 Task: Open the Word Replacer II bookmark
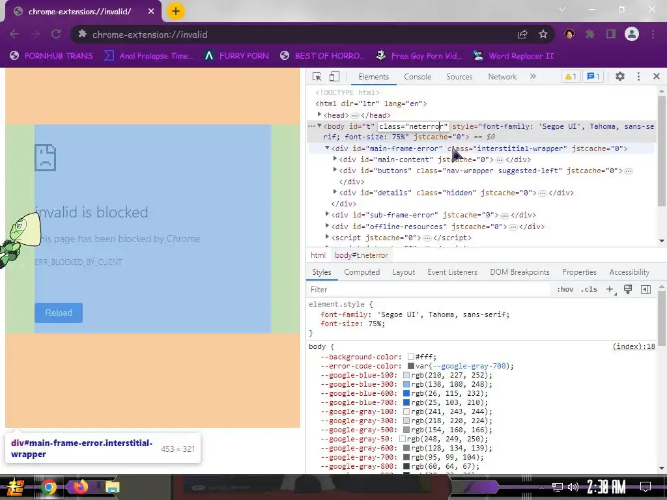pos(513,56)
